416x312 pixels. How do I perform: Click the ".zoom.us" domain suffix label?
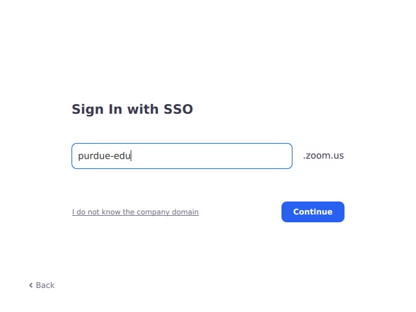pyautogui.click(x=323, y=156)
